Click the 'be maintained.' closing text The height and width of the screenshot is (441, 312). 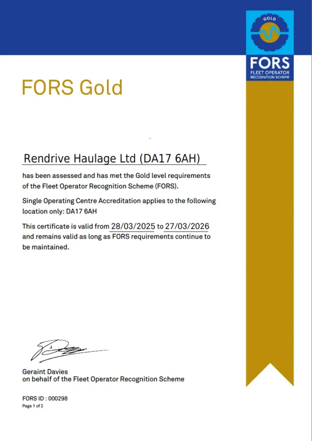[46, 248]
